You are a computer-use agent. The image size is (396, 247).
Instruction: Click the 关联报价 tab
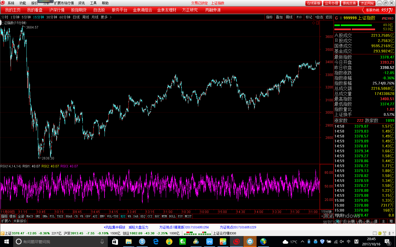click(x=20, y=221)
